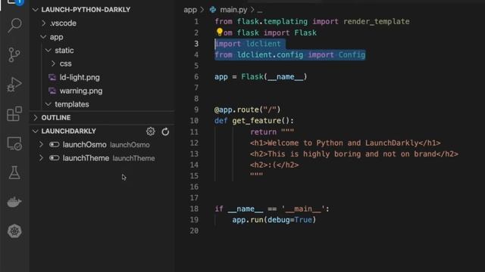The image size is (485, 272).
Task: Open the Search view in activity bar
Action: tap(14, 25)
